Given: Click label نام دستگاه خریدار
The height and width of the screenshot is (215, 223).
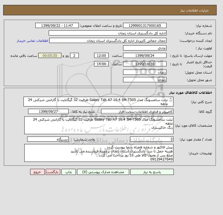Looking at the screenshot, I should (x=198, y=33).
